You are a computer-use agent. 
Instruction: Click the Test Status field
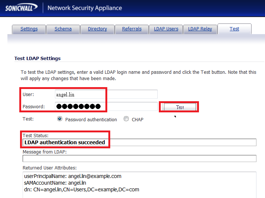click(139, 142)
